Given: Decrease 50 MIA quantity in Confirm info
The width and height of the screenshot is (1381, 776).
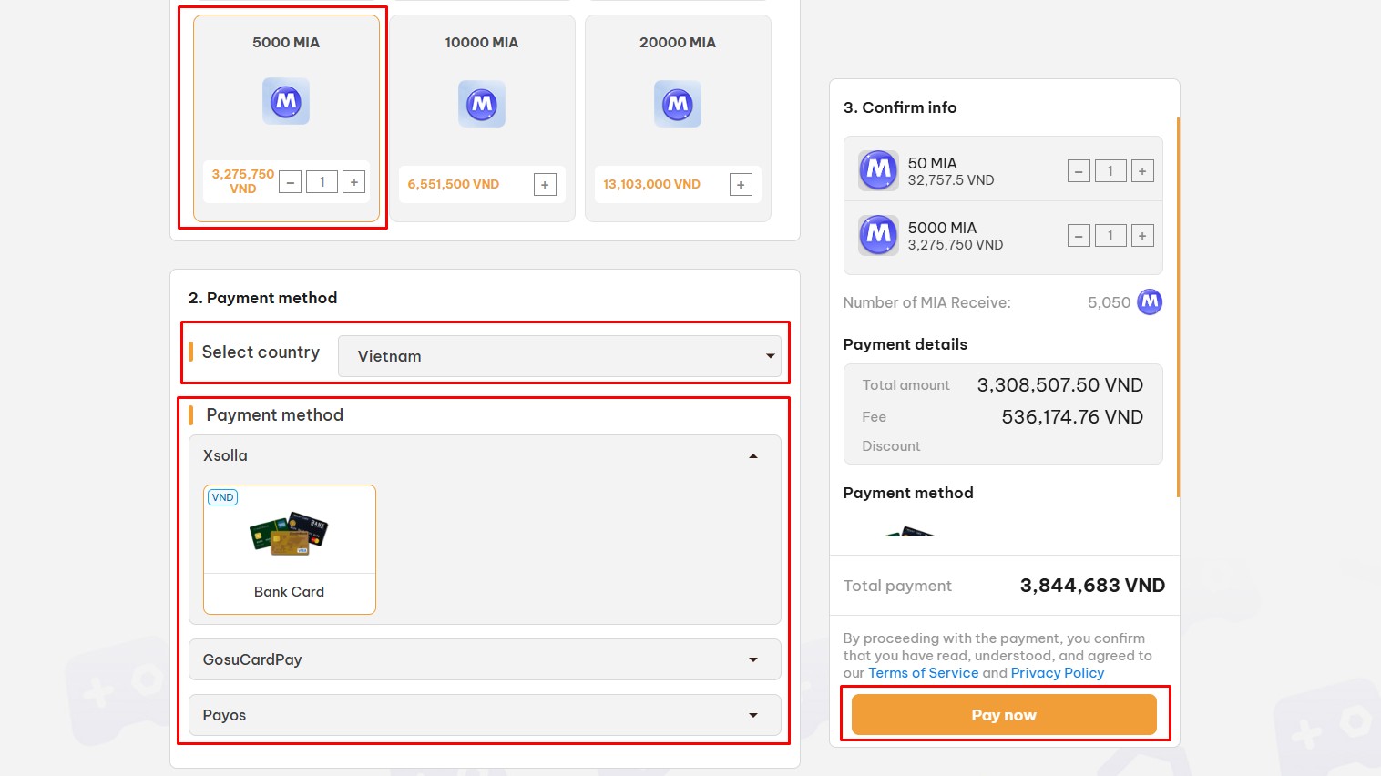Looking at the screenshot, I should tap(1079, 171).
